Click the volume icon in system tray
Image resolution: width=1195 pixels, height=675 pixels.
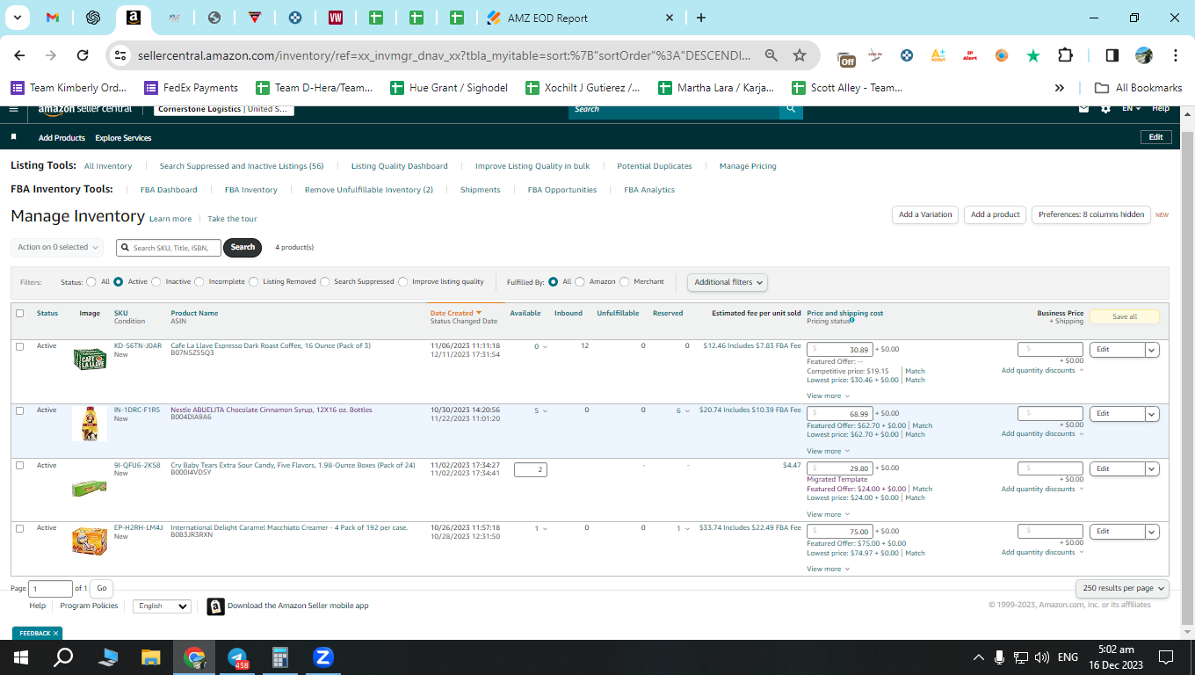(x=1042, y=657)
